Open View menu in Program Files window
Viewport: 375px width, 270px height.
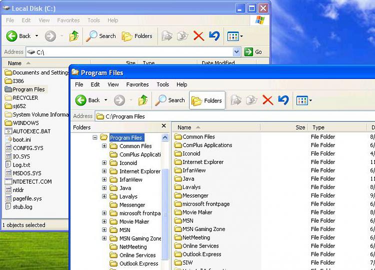(113, 84)
